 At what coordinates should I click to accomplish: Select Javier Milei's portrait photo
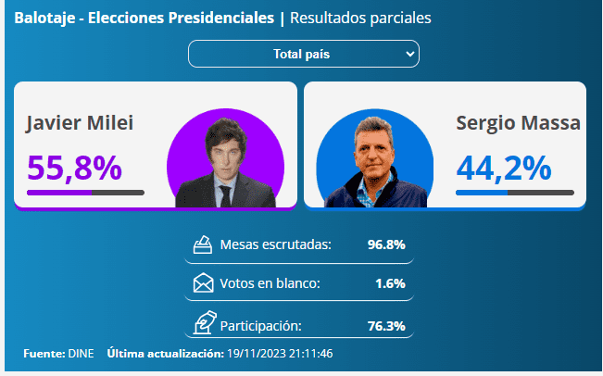225,159
